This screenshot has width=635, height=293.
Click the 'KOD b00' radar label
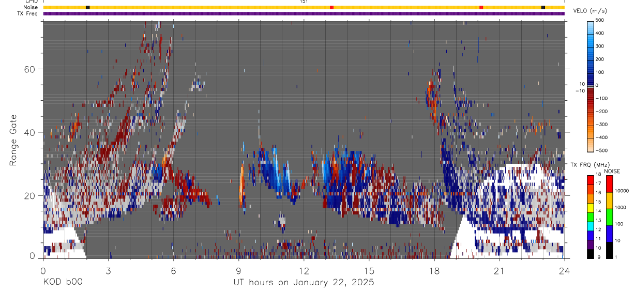[x=63, y=283]
